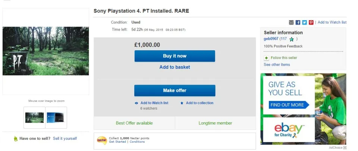The height and width of the screenshot is (151, 358).
Task: Click the Buy it now button
Action: point(175,56)
